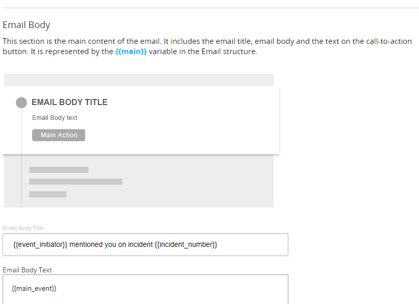The image size is (419, 304).
Task: Click {{event_initiator}} in the title field
Action: 40,244
